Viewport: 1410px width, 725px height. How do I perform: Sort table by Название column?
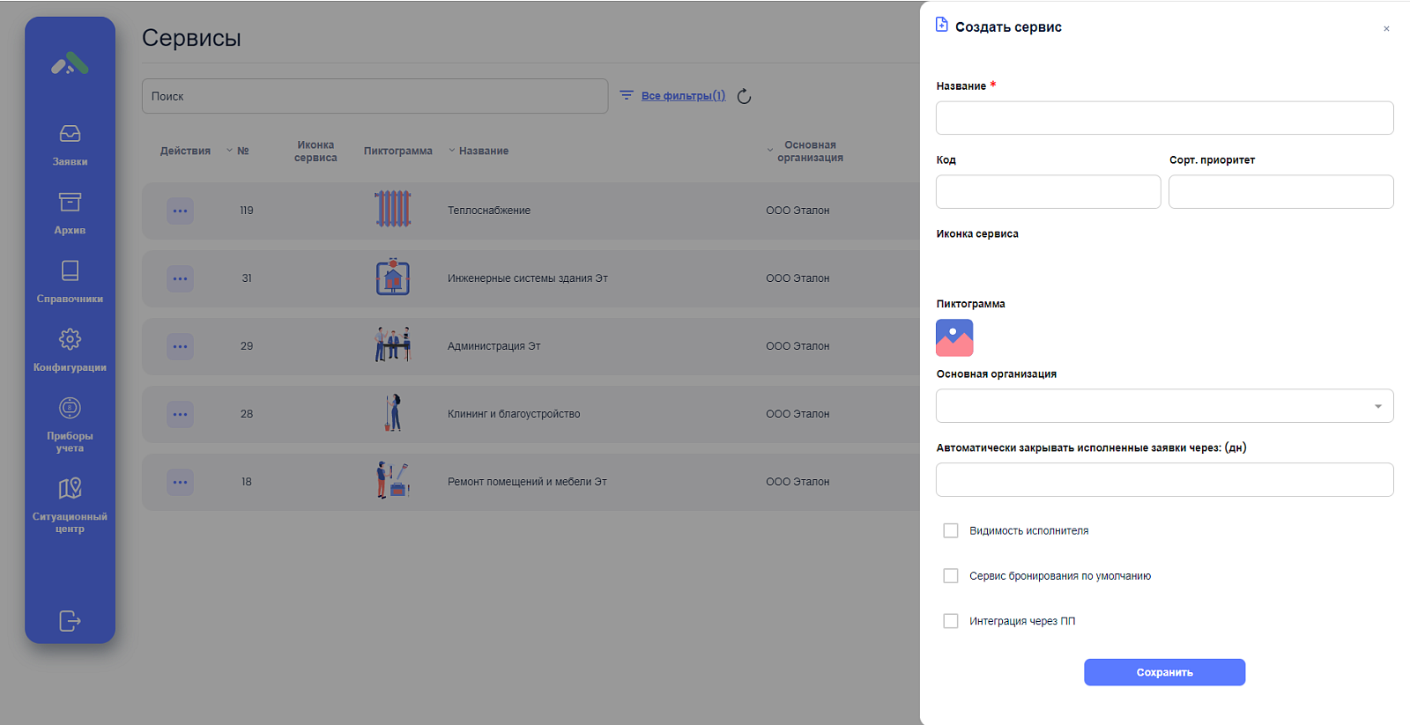479,151
